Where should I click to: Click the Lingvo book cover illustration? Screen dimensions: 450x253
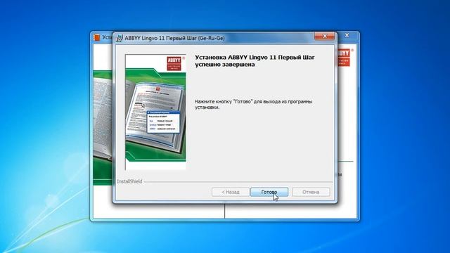click(x=155, y=112)
